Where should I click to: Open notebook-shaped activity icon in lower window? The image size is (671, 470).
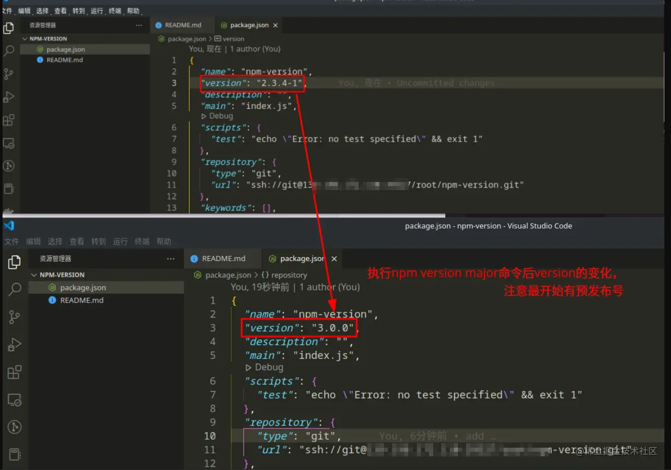coord(14,454)
